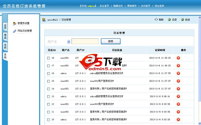This screenshot has width=201, height=125.
Task: Click the 日志信息 column header
Action: 117,50
